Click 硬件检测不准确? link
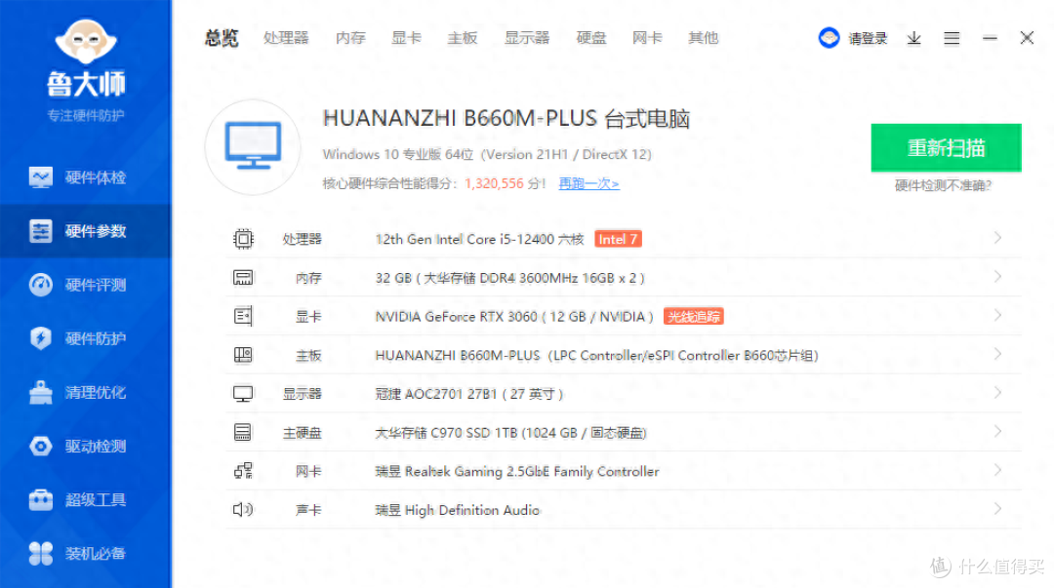Image resolution: width=1054 pixels, height=588 pixels. [x=943, y=185]
